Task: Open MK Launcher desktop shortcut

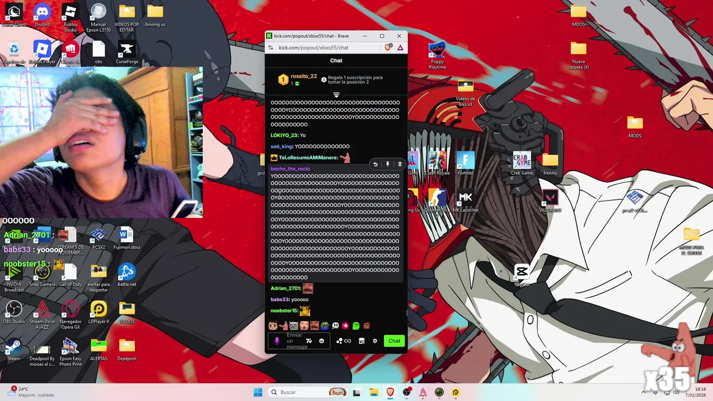Action: click(x=466, y=201)
